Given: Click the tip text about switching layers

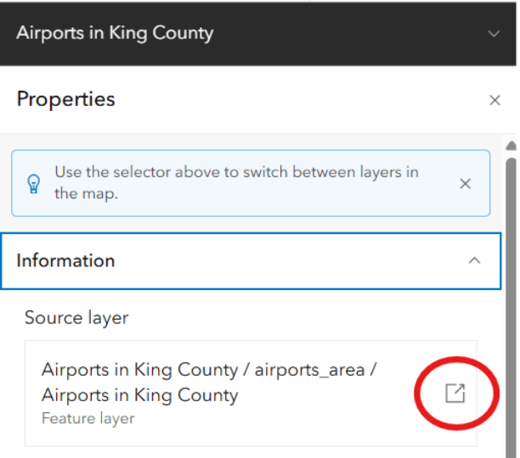Looking at the screenshot, I should [x=236, y=183].
